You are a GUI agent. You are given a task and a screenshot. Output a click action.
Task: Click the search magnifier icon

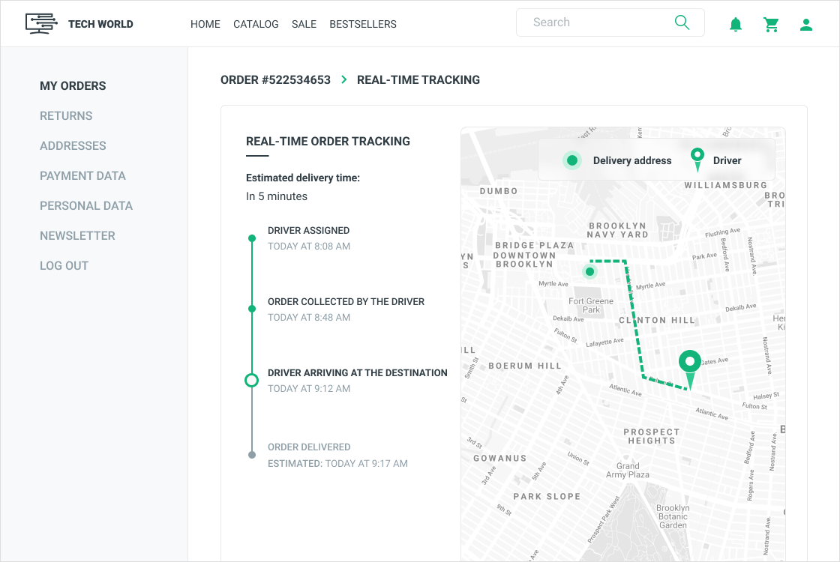pos(682,22)
